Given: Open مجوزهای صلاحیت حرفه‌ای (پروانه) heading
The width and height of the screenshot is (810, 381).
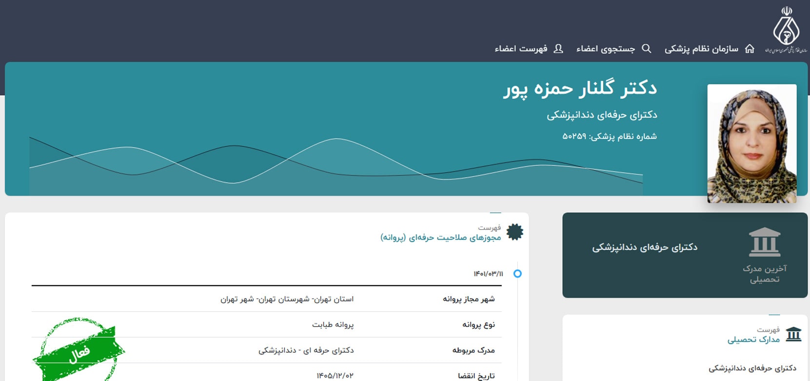Looking at the screenshot, I should click(x=441, y=238).
